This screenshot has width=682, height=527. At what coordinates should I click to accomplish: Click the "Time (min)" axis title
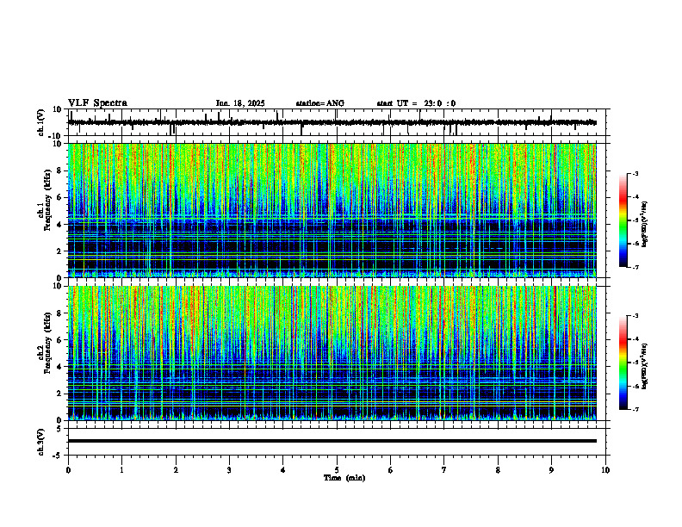[x=344, y=478]
